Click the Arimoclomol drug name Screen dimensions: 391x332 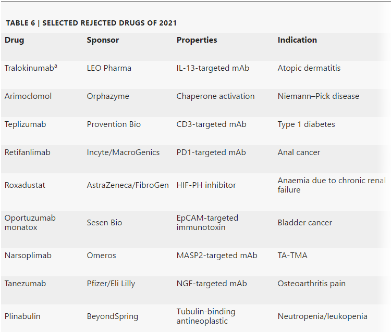point(28,96)
